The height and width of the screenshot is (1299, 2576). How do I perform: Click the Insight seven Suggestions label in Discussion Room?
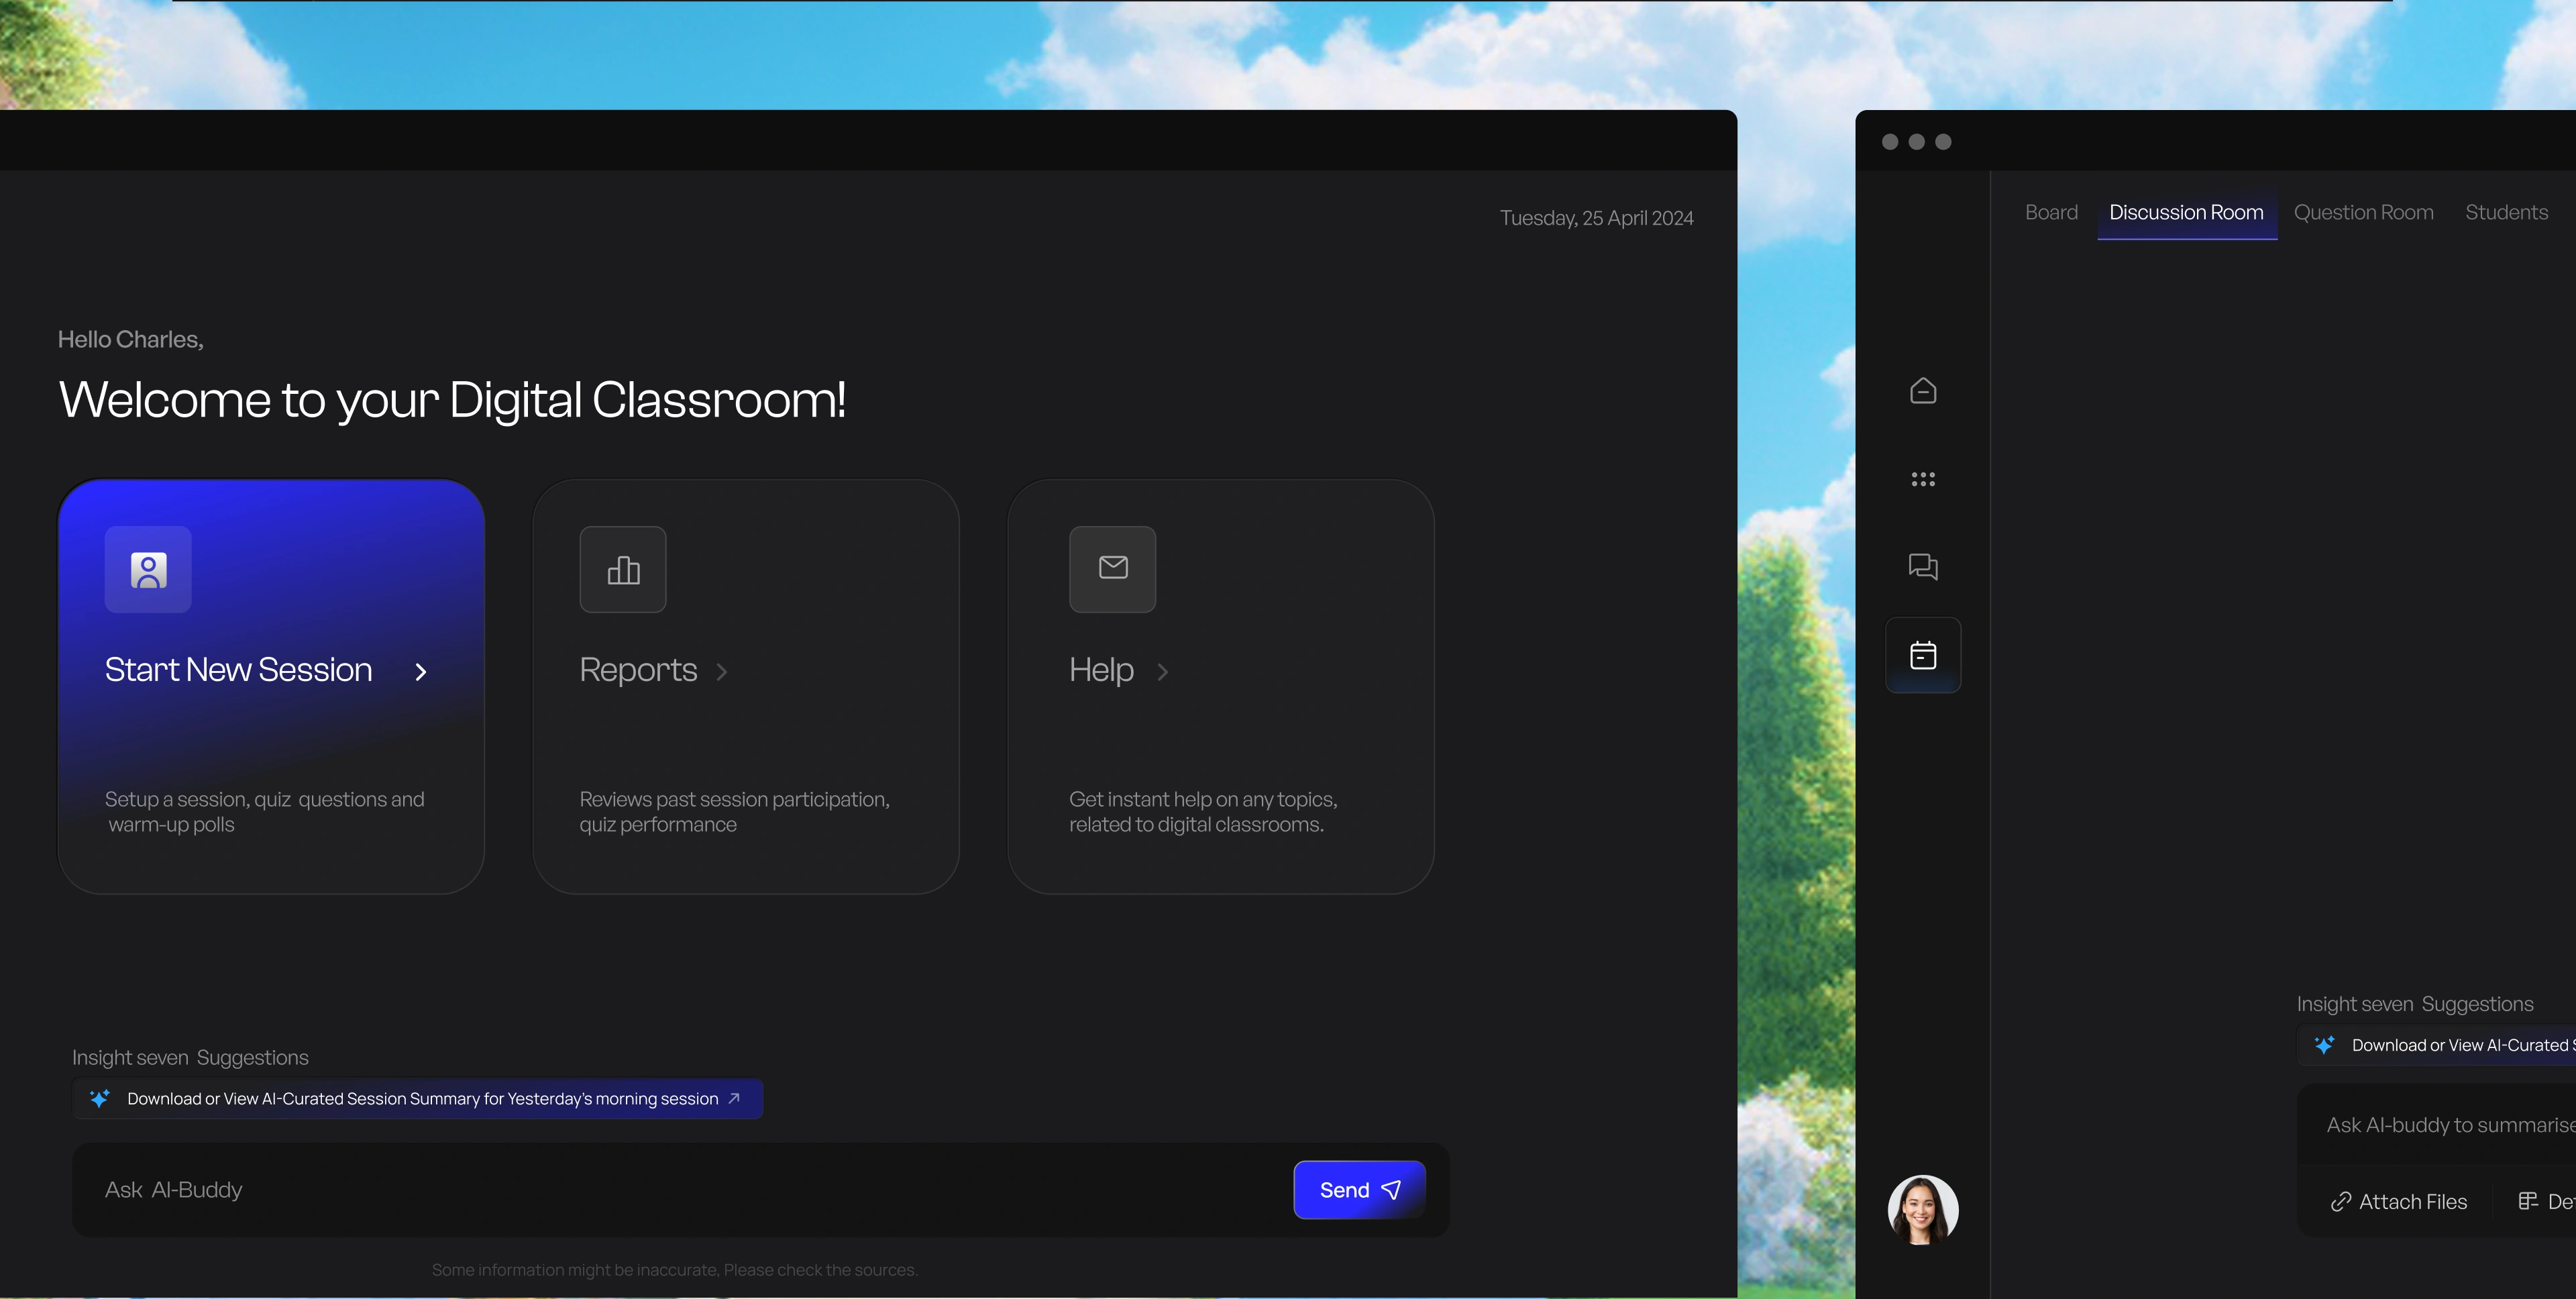tap(2415, 1004)
